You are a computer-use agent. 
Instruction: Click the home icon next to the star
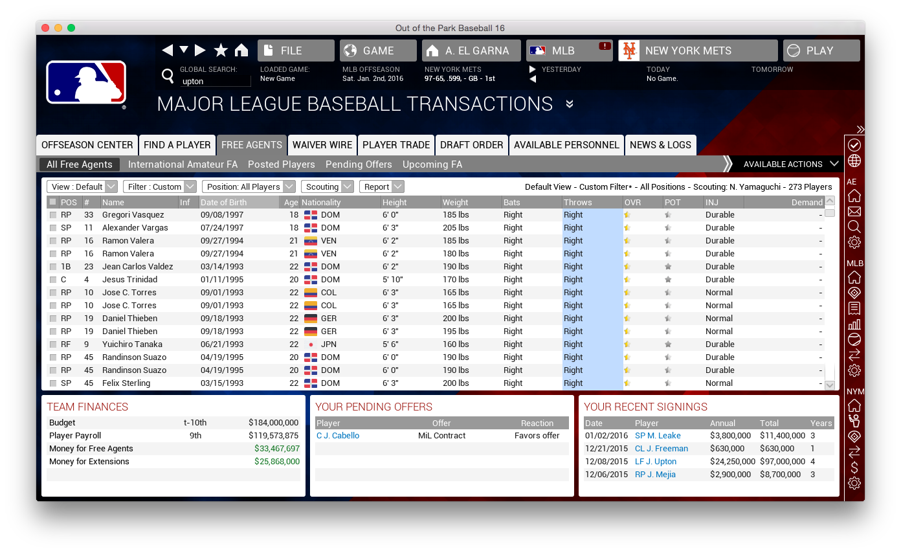[241, 51]
